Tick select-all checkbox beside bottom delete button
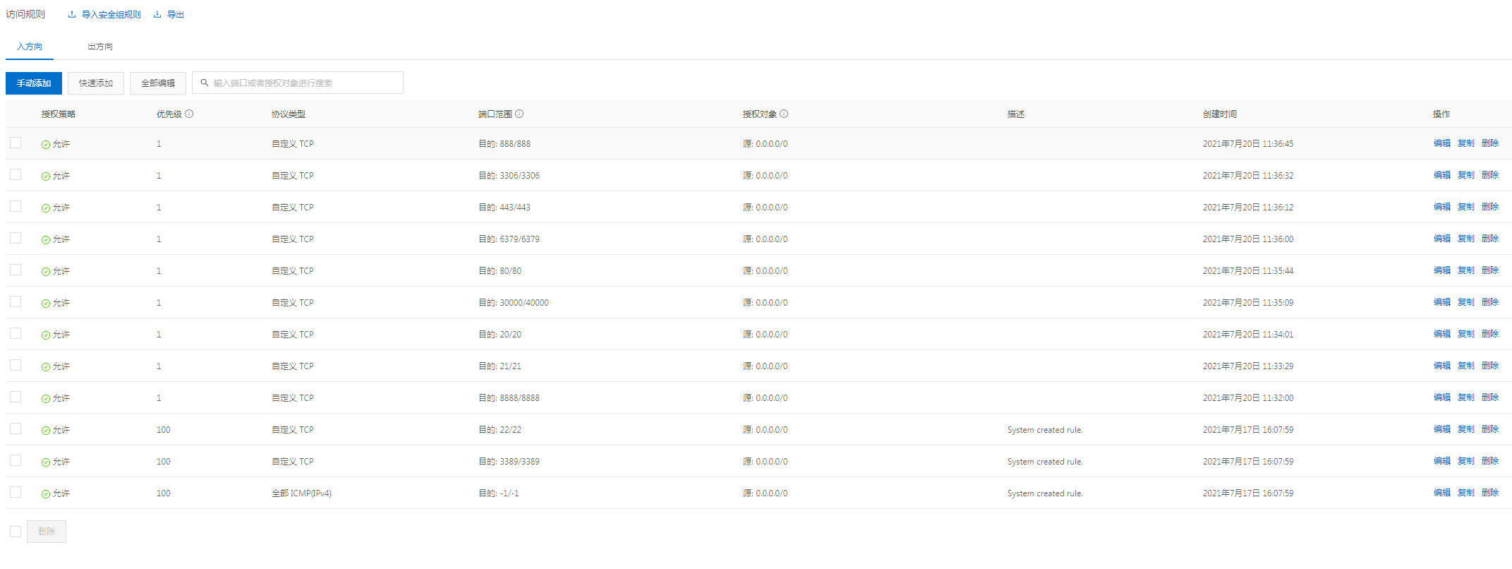 click(16, 532)
